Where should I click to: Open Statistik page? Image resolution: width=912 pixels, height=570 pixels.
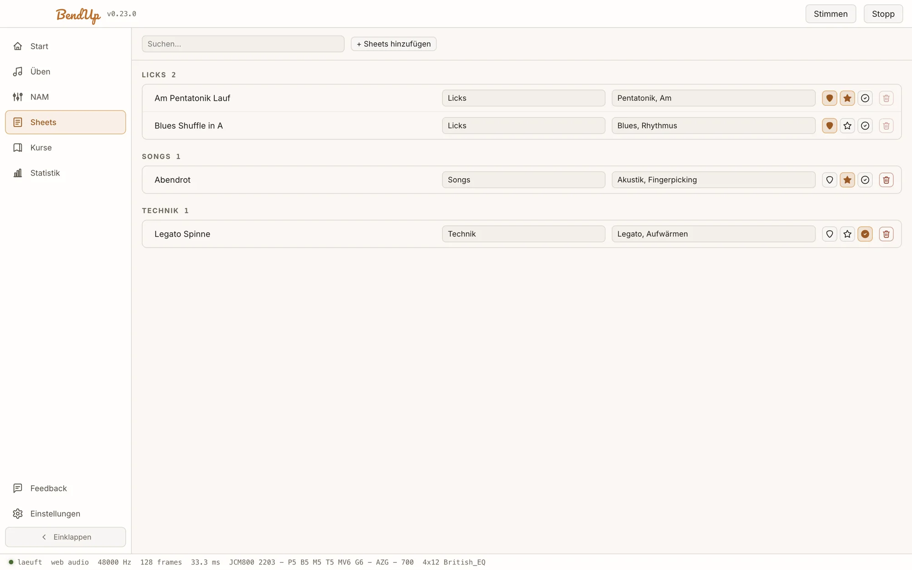click(65, 173)
